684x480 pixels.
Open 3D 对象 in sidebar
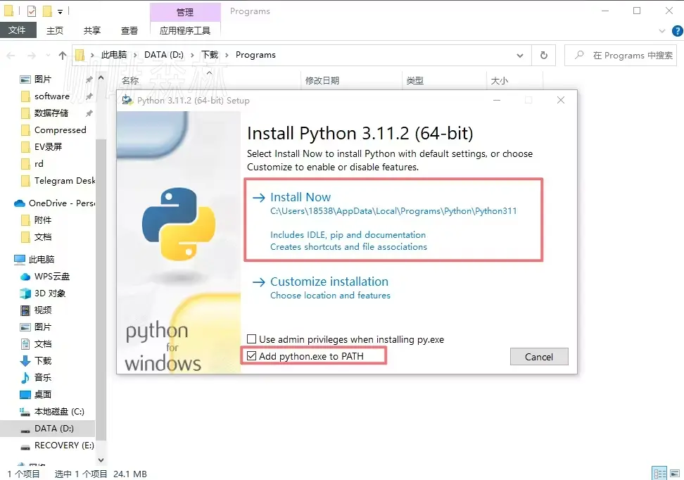coord(50,293)
